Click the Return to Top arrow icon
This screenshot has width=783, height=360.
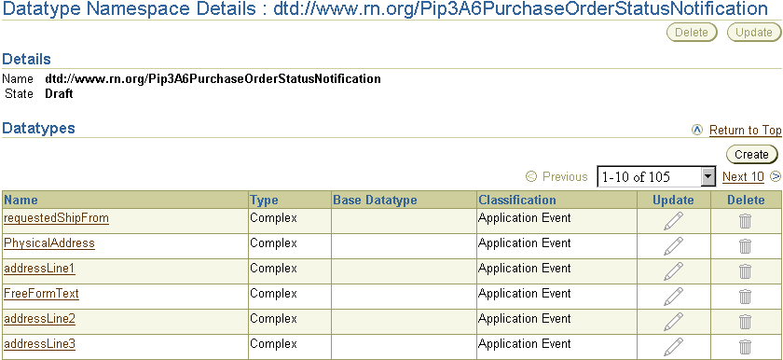[x=697, y=131]
